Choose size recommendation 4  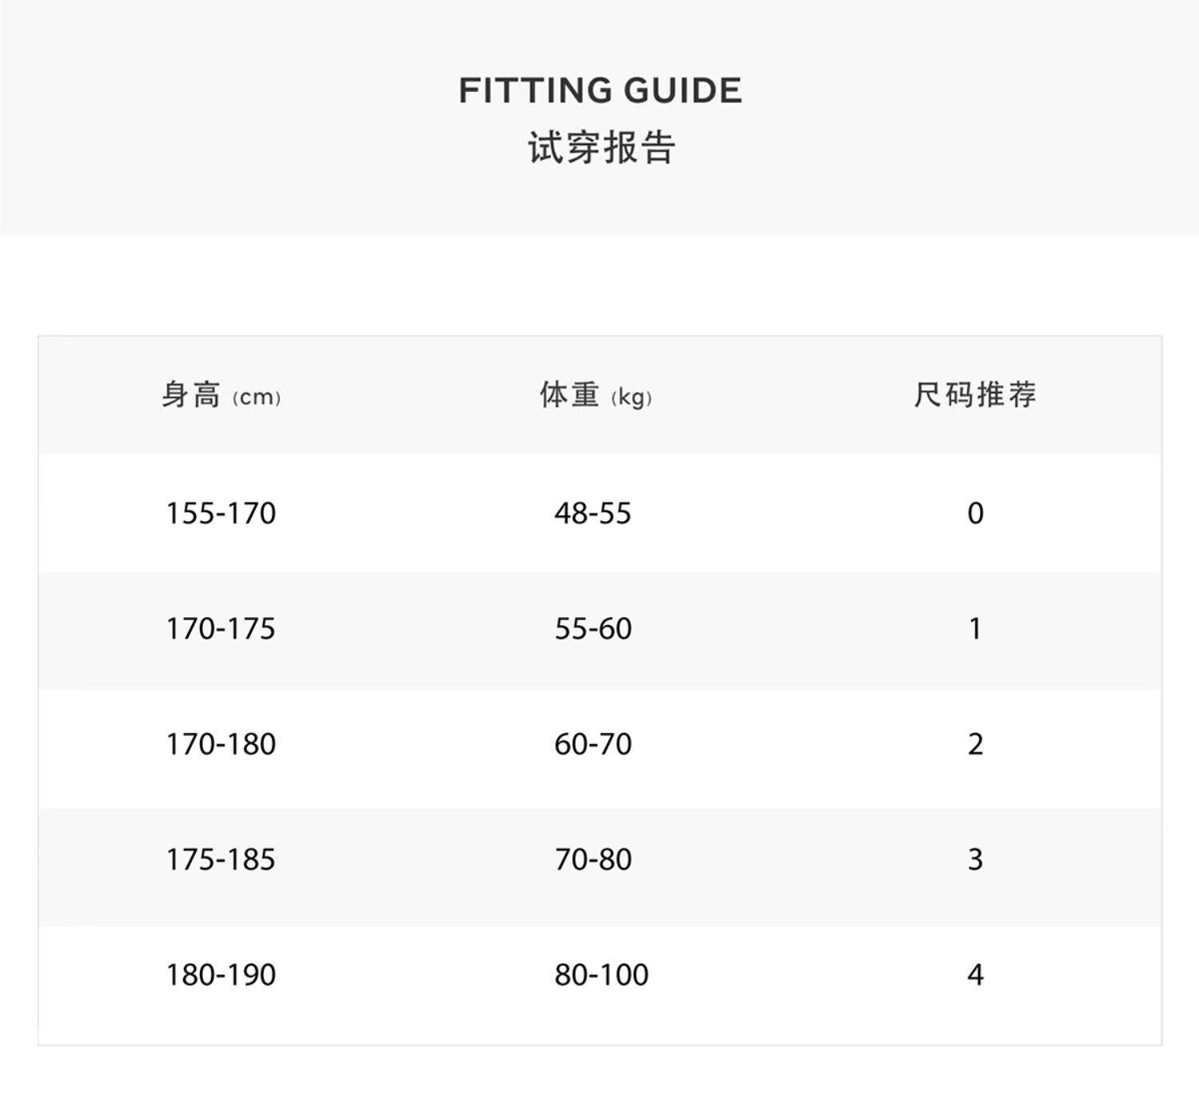(x=975, y=975)
